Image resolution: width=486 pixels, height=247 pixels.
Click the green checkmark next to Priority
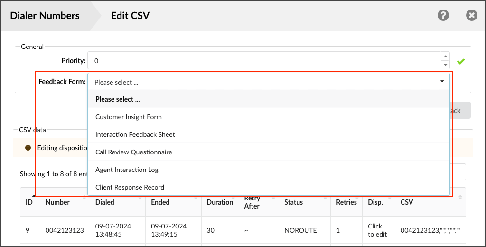pyautogui.click(x=460, y=61)
